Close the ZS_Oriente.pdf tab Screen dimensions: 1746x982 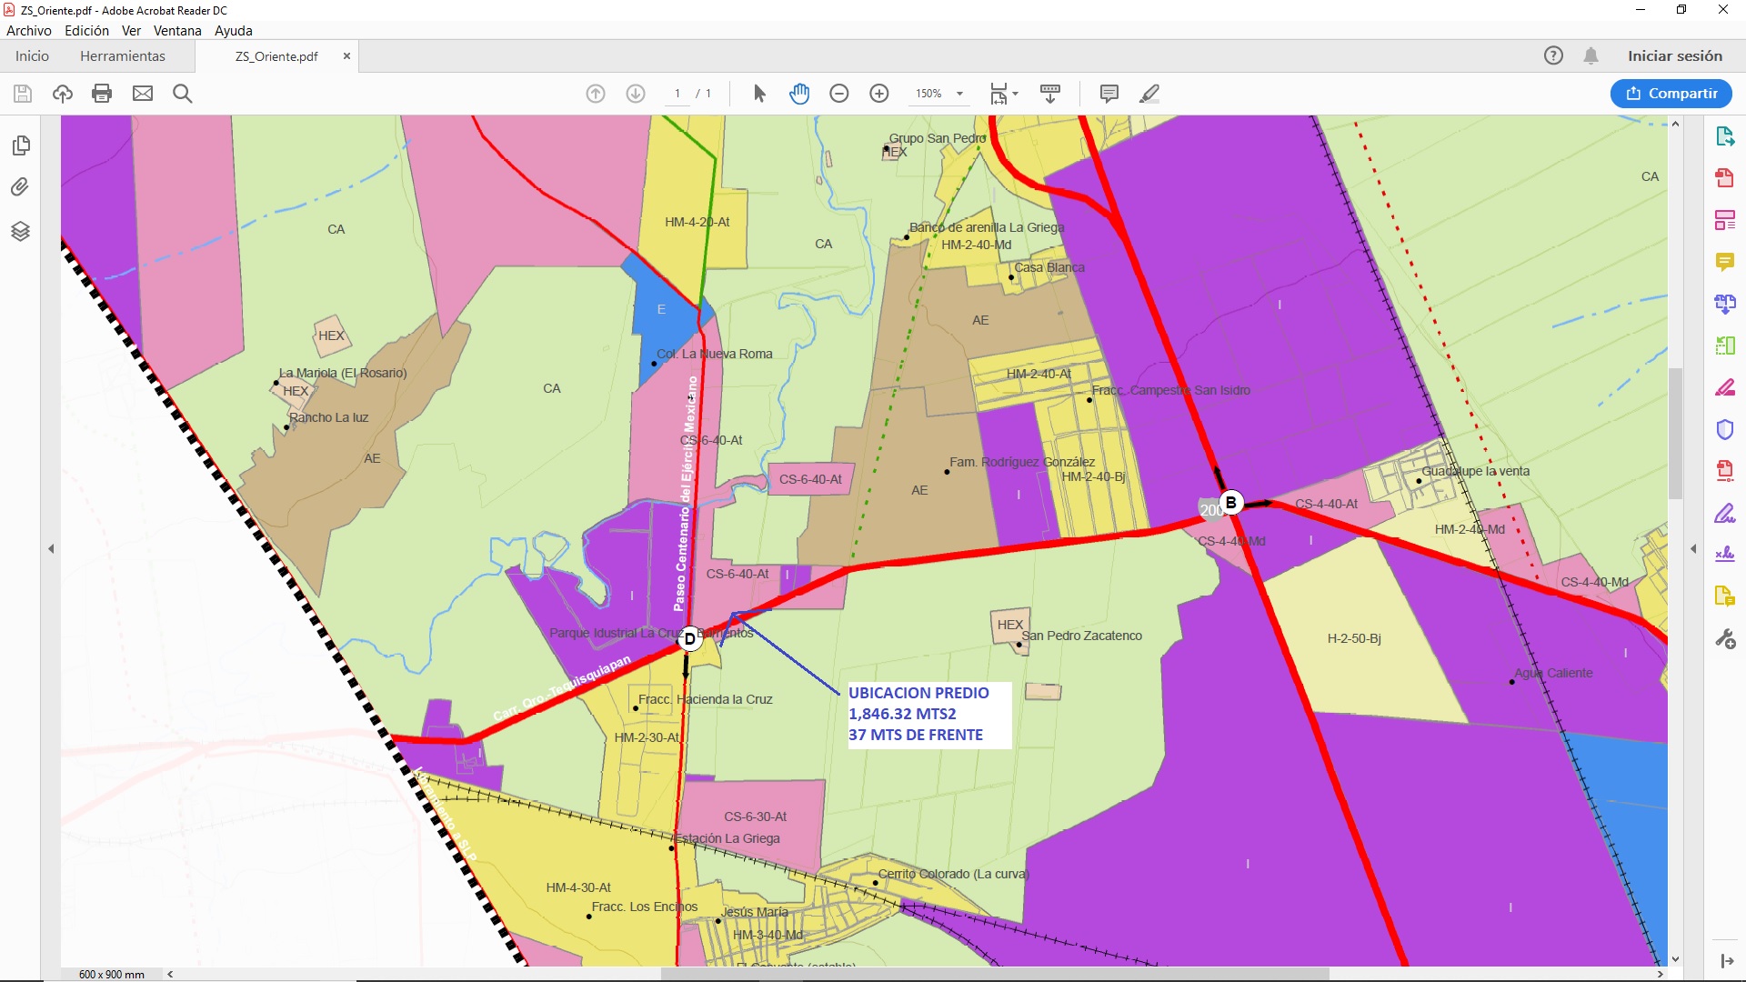pyautogui.click(x=346, y=56)
